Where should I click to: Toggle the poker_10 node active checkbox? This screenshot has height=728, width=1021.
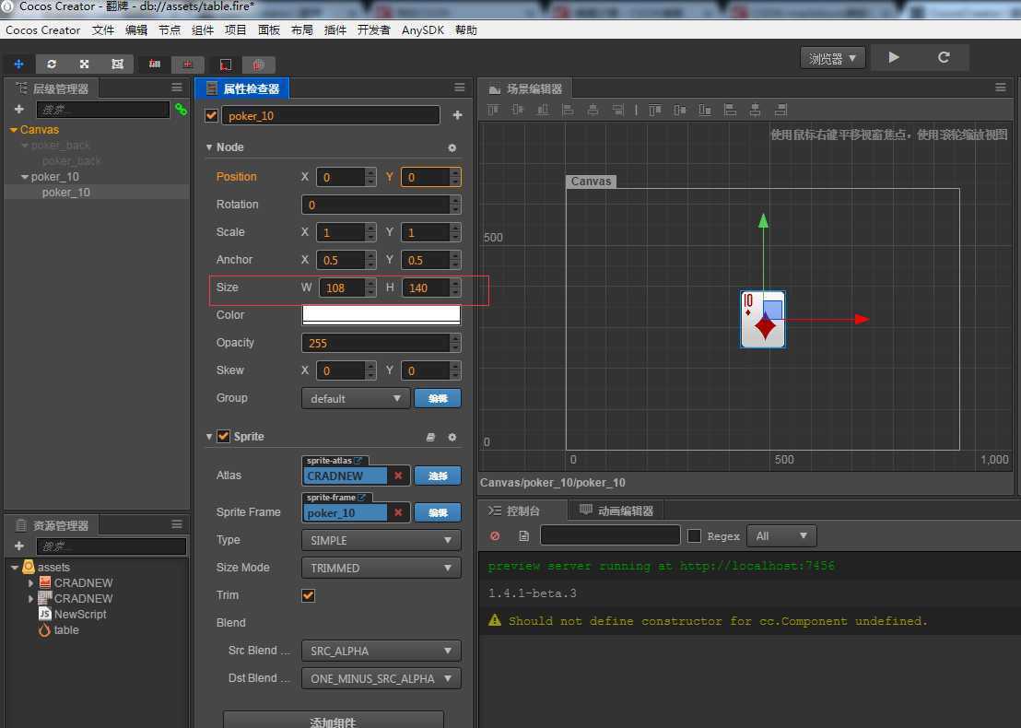212,115
